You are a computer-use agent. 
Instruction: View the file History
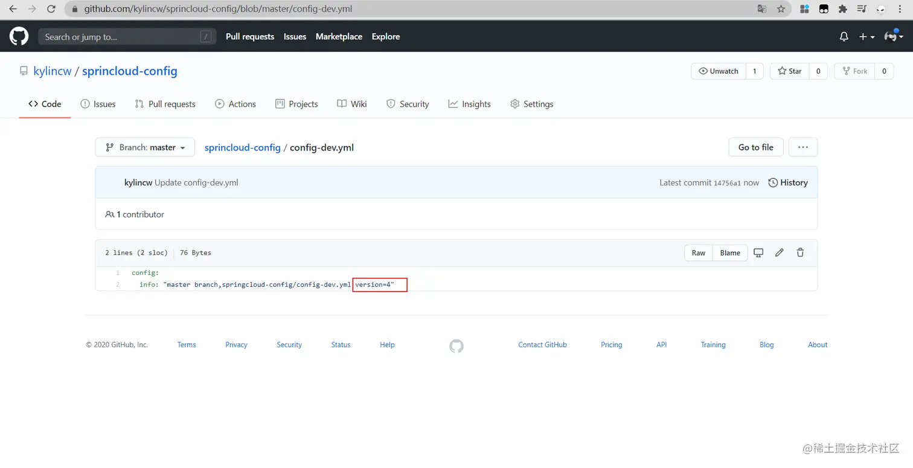click(x=788, y=182)
